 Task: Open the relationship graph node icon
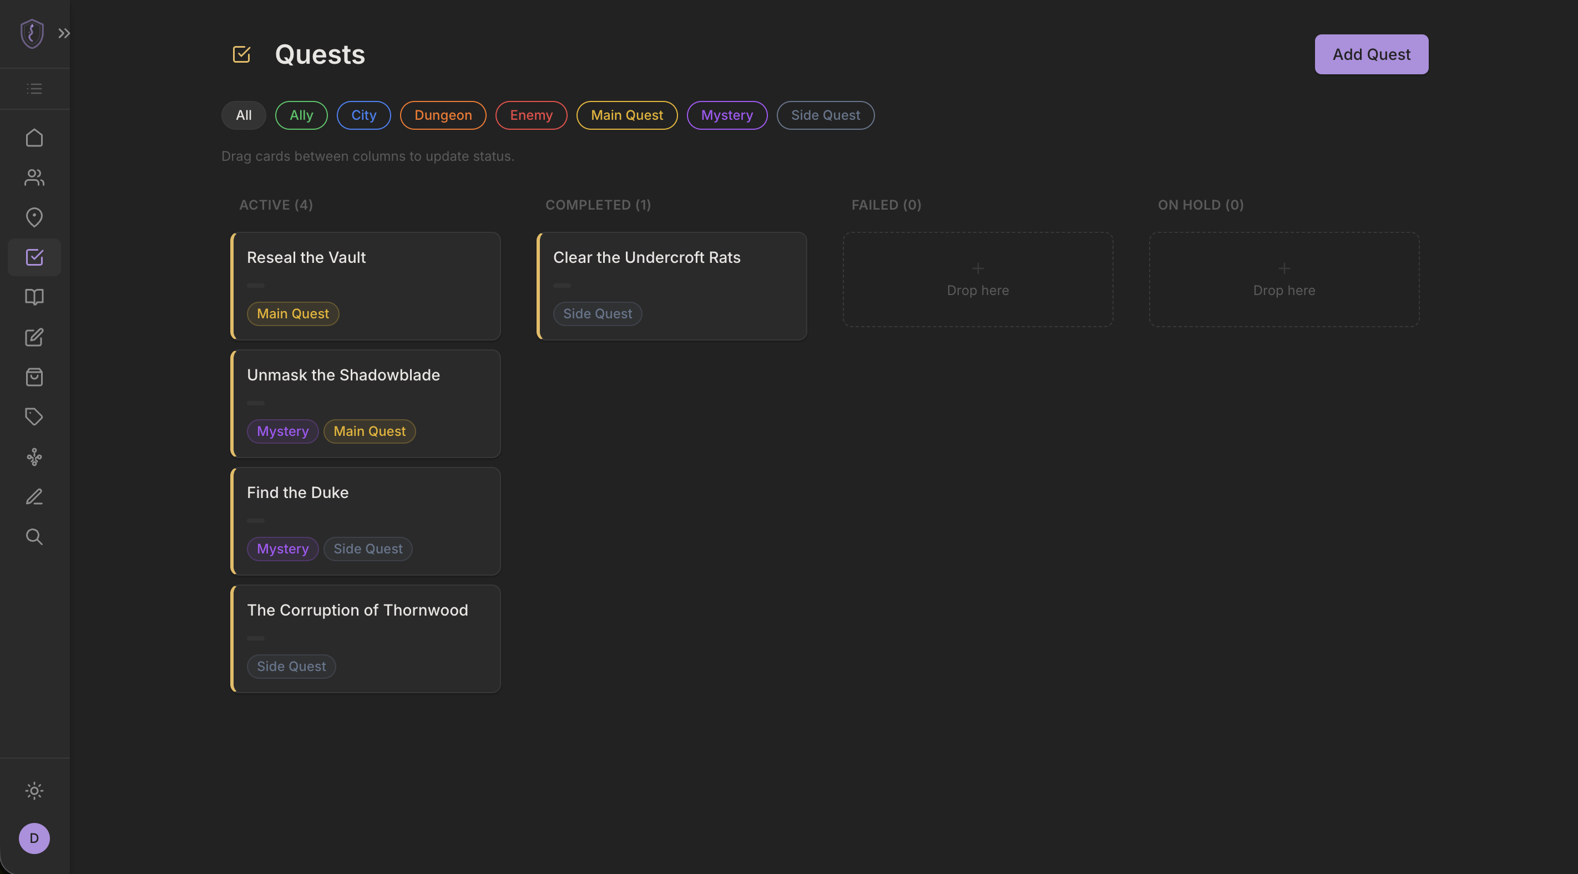pyautogui.click(x=34, y=457)
